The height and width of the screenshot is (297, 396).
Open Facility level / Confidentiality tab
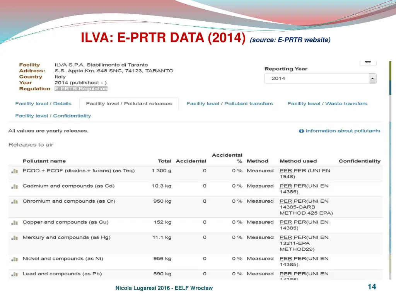coord(53,116)
